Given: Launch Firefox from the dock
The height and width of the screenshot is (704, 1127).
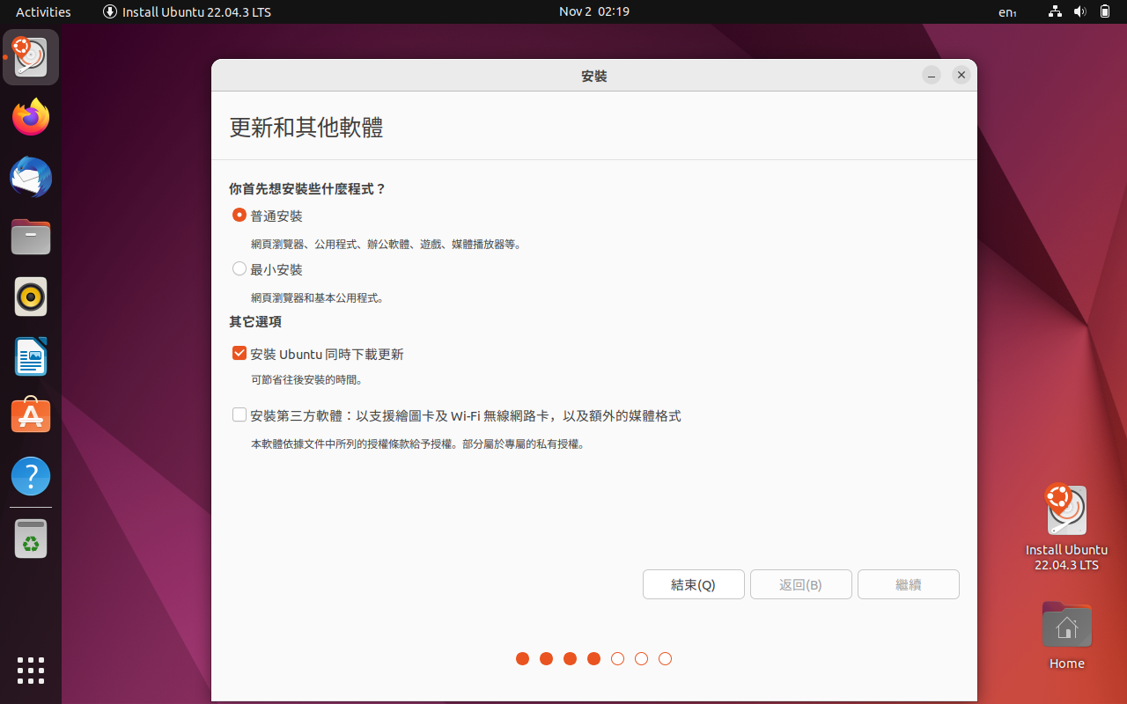Looking at the screenshot, I should point(31,117).
